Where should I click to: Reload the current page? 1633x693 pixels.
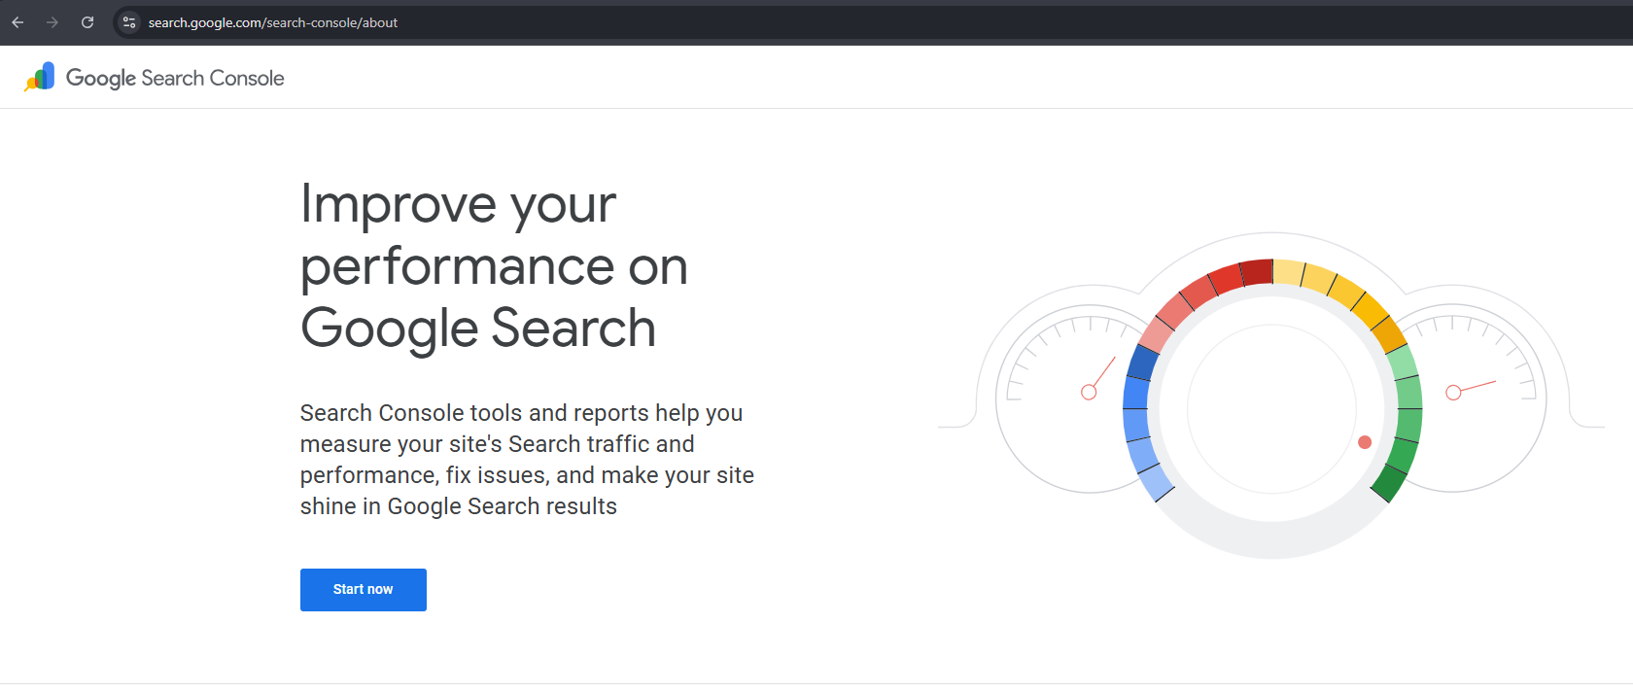(x=87, y=22)
